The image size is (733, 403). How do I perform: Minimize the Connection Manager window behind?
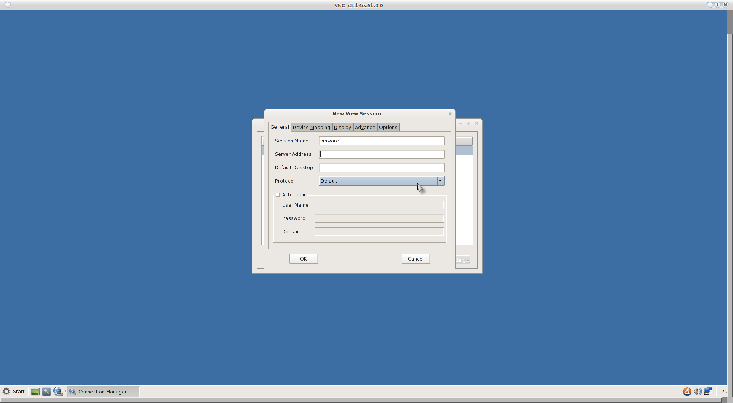click(x=461, y=123)
